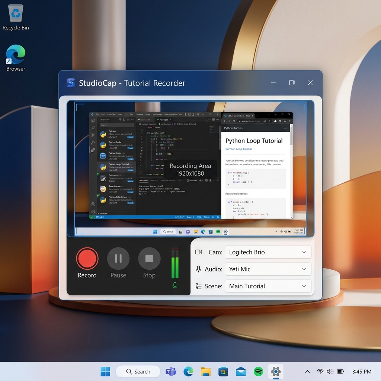Select Python Loop Tutorial extension row in preview
The image size is (381, 381).
click(116, 167)
